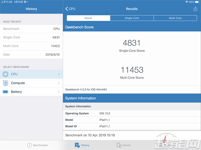This screenshot has width=201, height=150.
Task: Expand the CPU row chevron
Action: [x=59, y=74]
